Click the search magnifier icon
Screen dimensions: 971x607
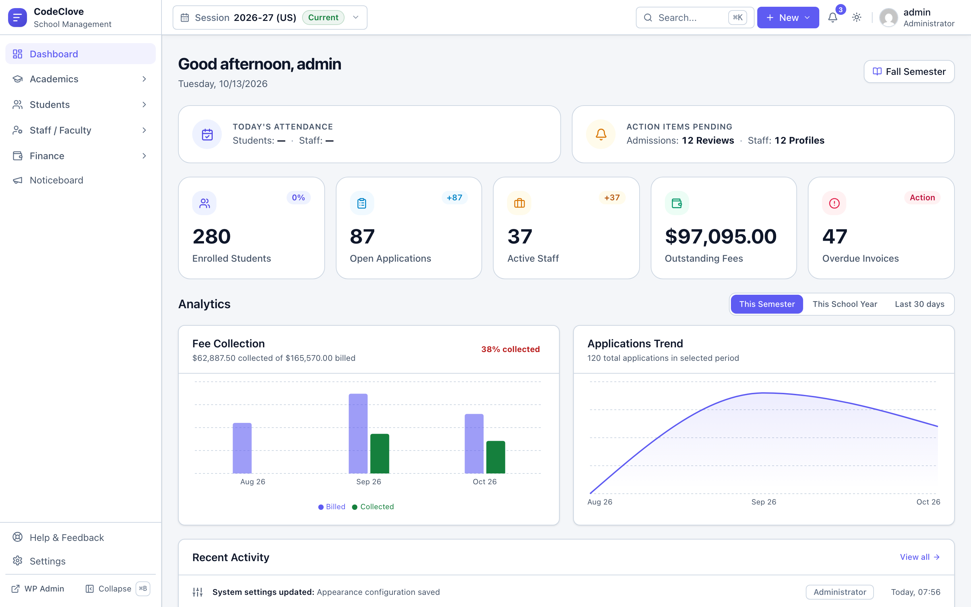[648, 18]
